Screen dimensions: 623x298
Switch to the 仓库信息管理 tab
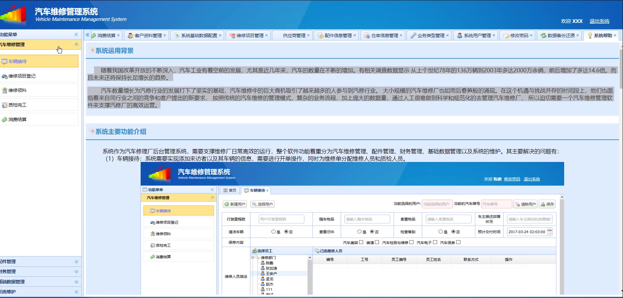[x=384, y=36]
